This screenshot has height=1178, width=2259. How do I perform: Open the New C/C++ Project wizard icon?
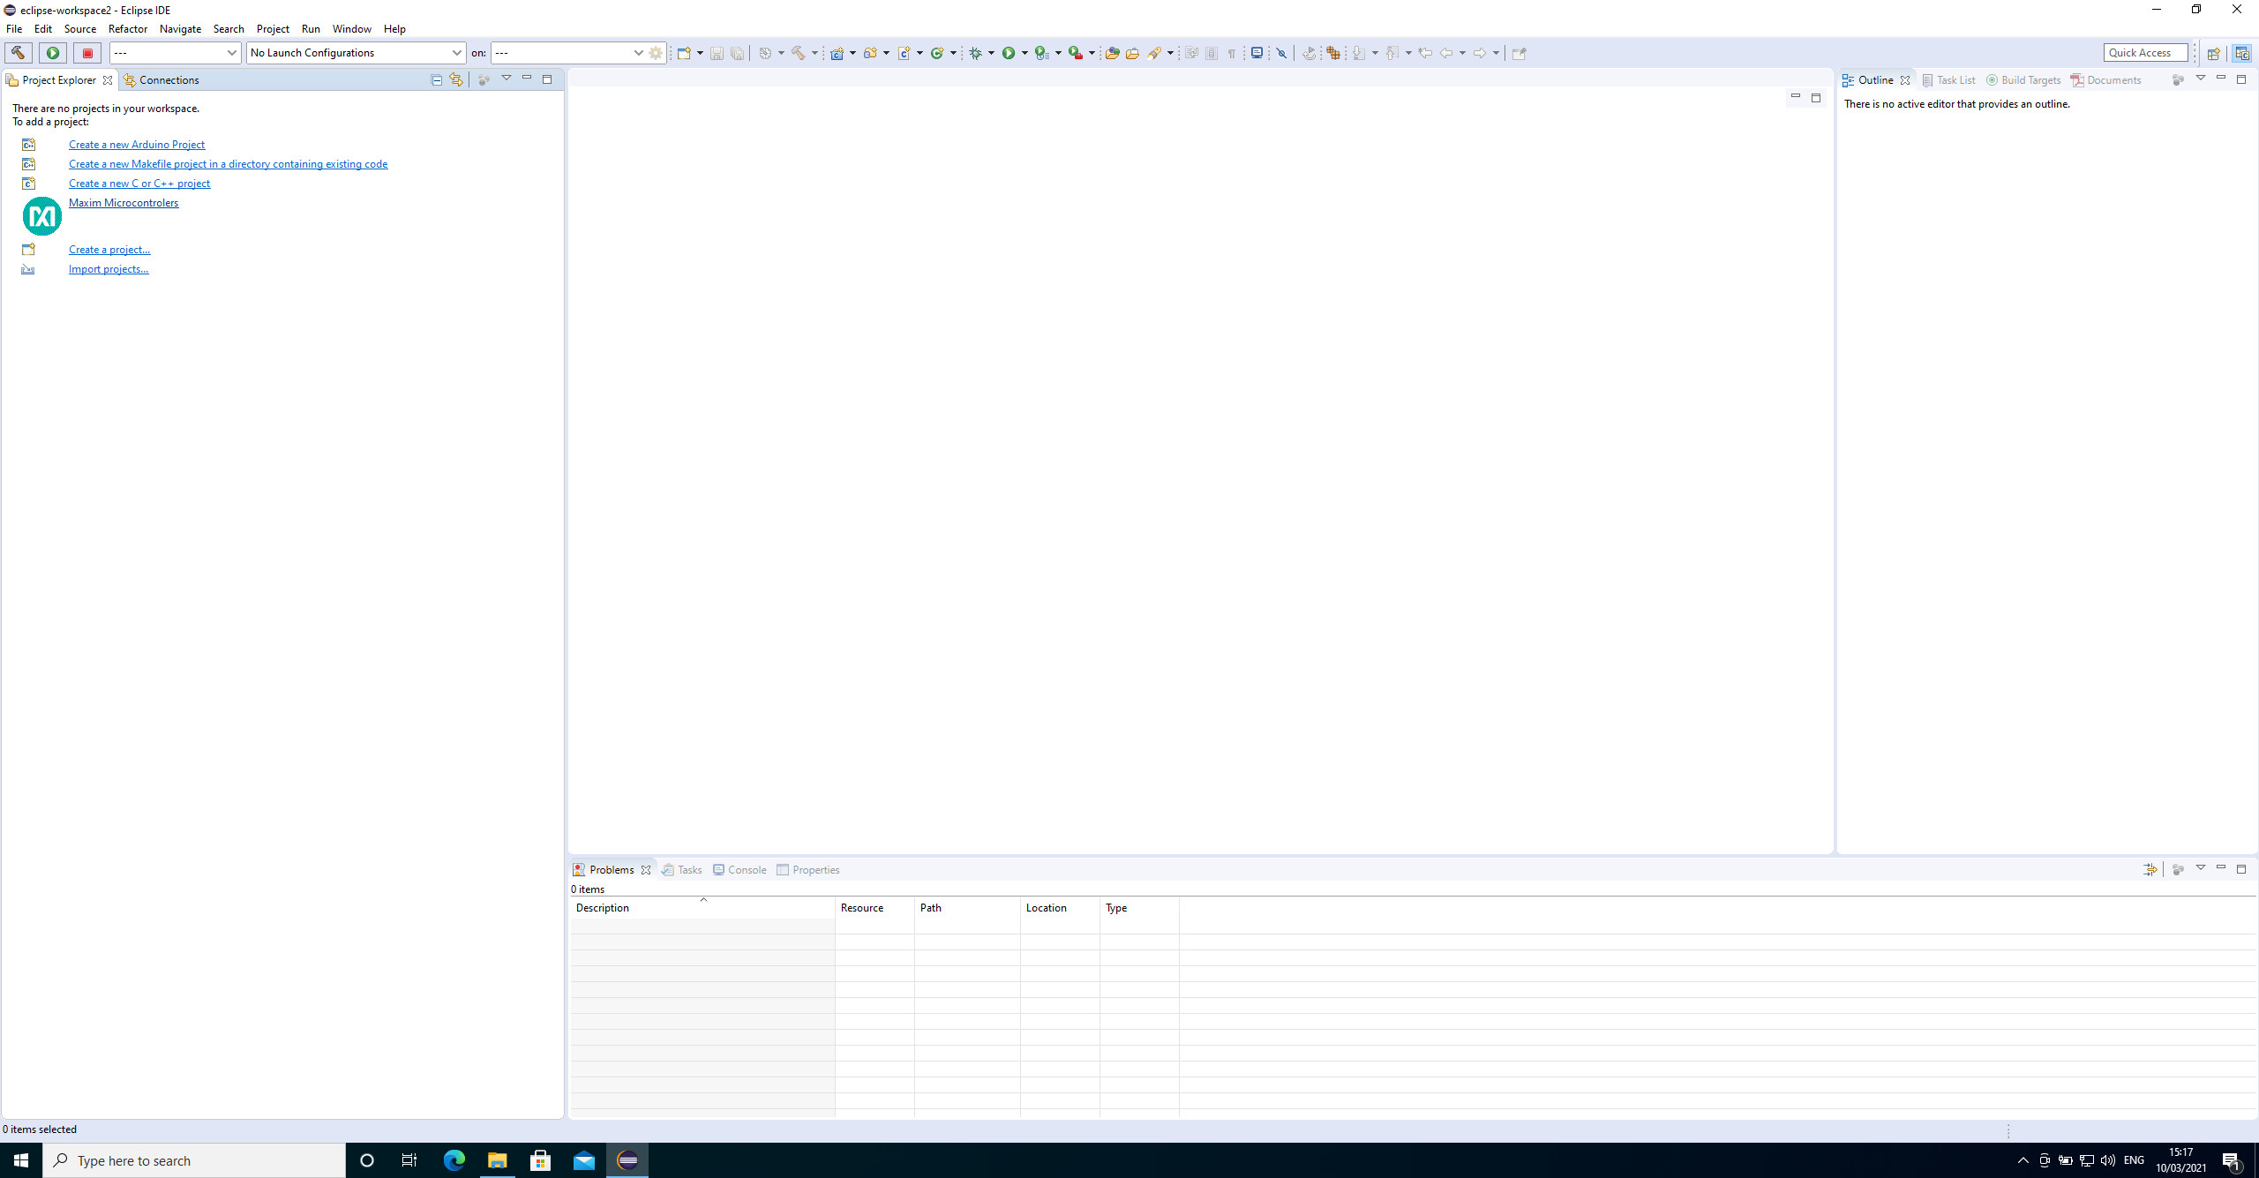(837, 53)
